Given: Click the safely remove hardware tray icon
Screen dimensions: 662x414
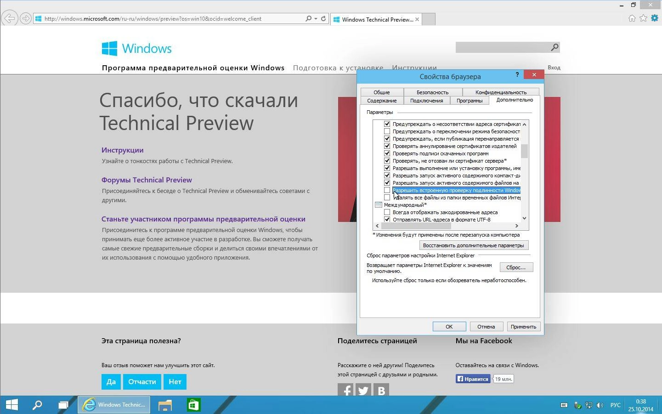Looking at the screenshot, I should pos(577,405).
